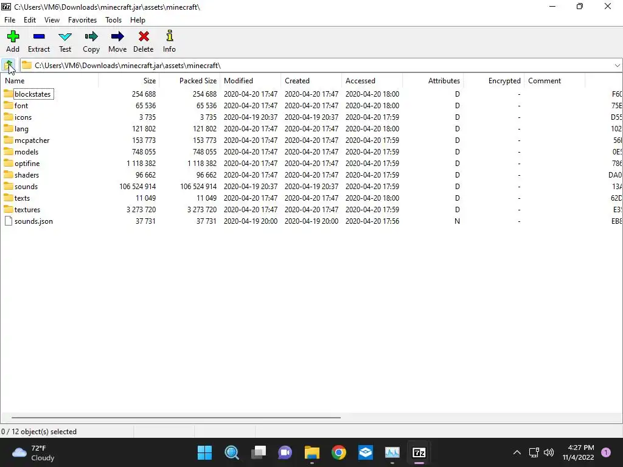Click into the address path field

pos(322,66)
